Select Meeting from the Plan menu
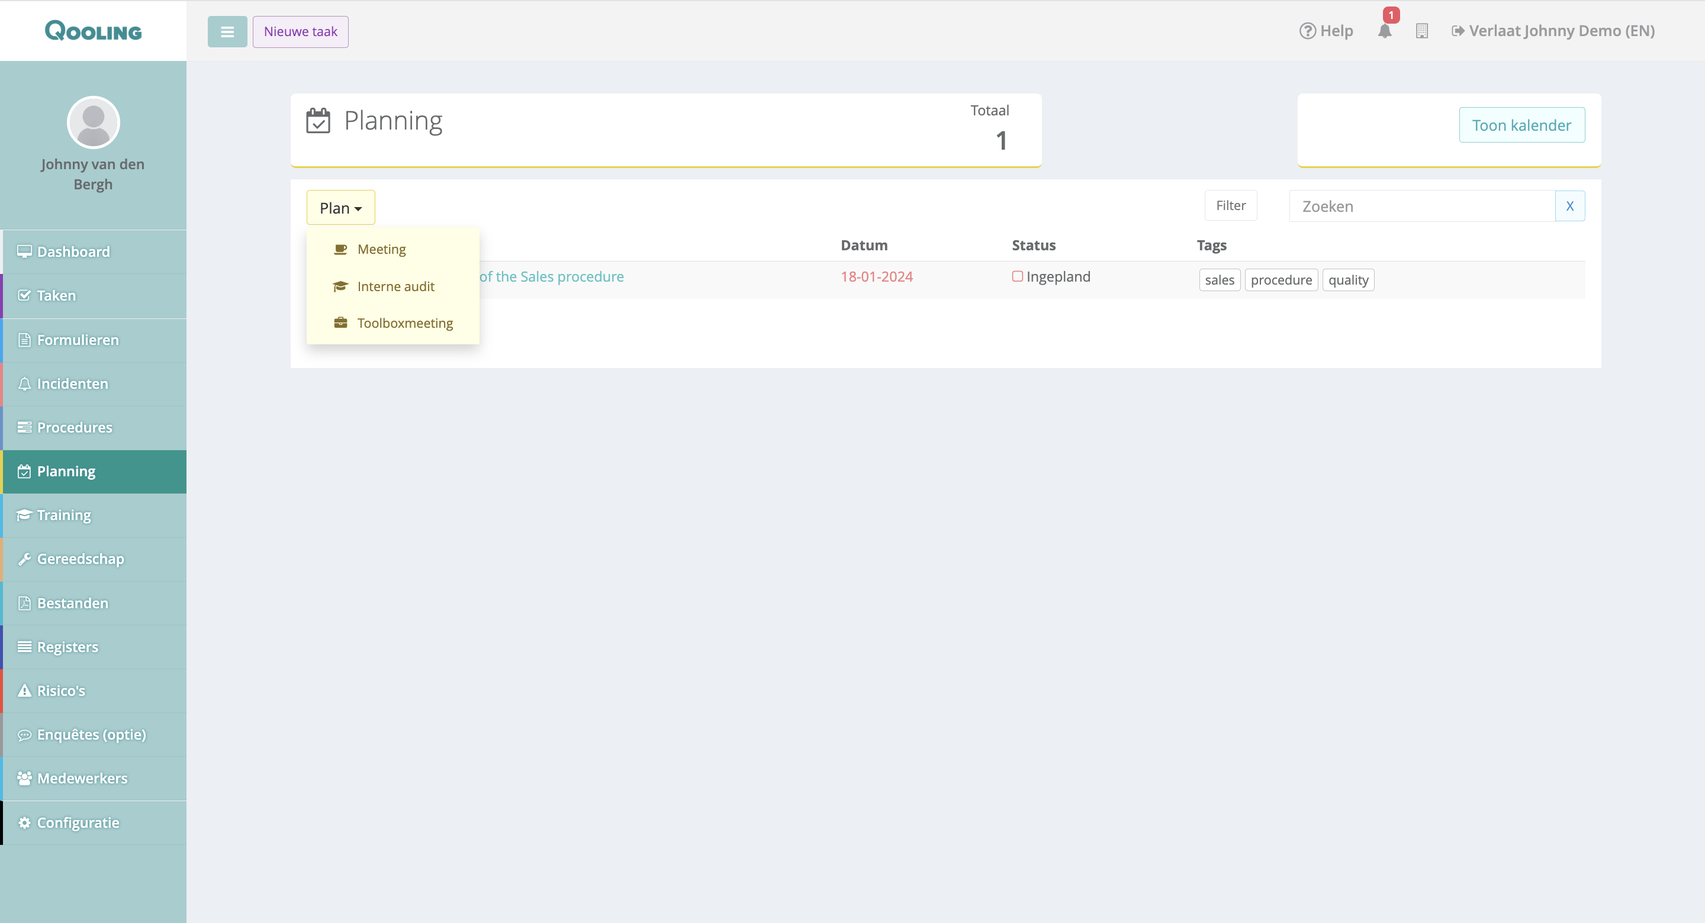The image size is (1705, 923). [381, 250]
